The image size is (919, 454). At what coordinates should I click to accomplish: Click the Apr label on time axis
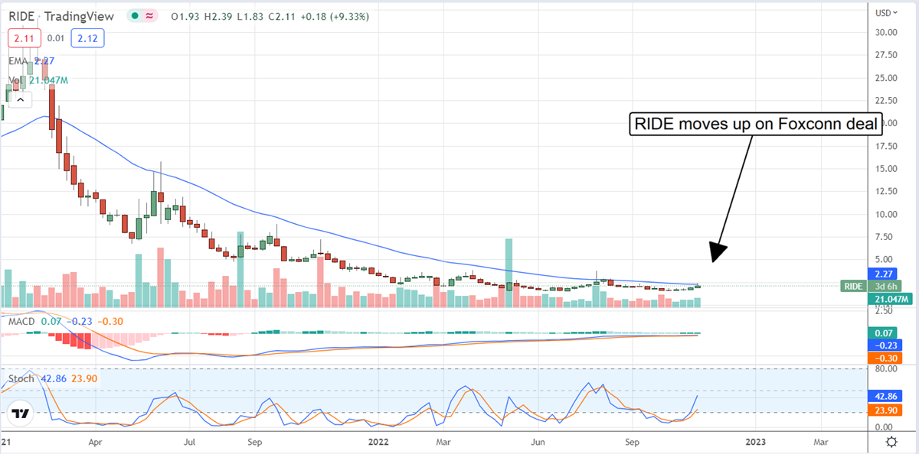95,442
